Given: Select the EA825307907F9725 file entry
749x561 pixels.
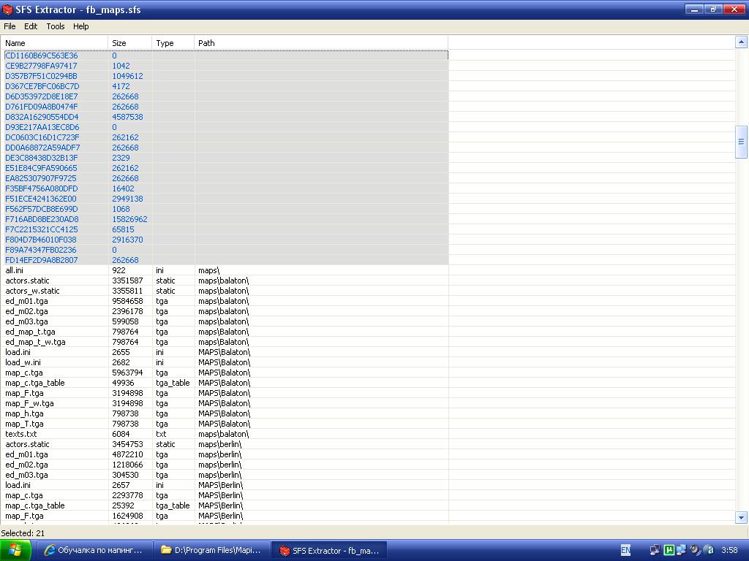Looking at the screenshot, I should 41,178.
